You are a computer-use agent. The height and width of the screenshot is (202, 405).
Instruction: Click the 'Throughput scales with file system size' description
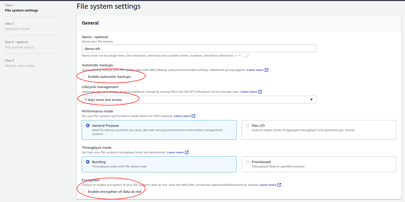point(119,166)
